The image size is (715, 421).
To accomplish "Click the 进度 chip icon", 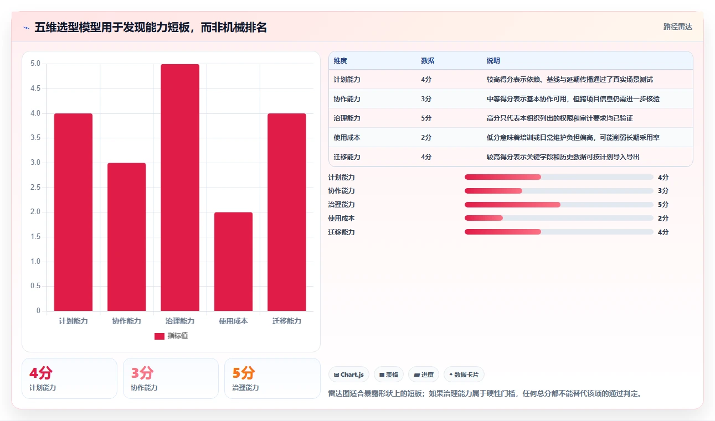I will point(416,375).
